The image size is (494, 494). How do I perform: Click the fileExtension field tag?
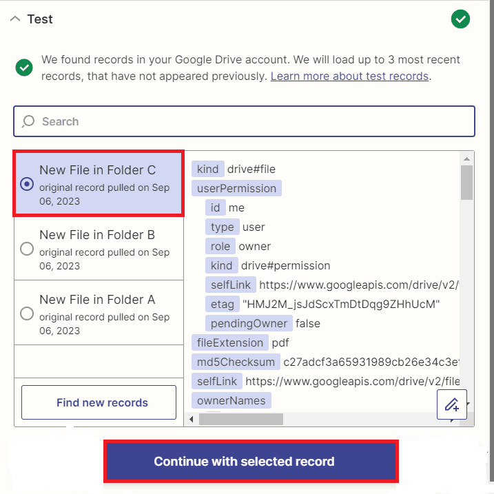click(229, 342)
